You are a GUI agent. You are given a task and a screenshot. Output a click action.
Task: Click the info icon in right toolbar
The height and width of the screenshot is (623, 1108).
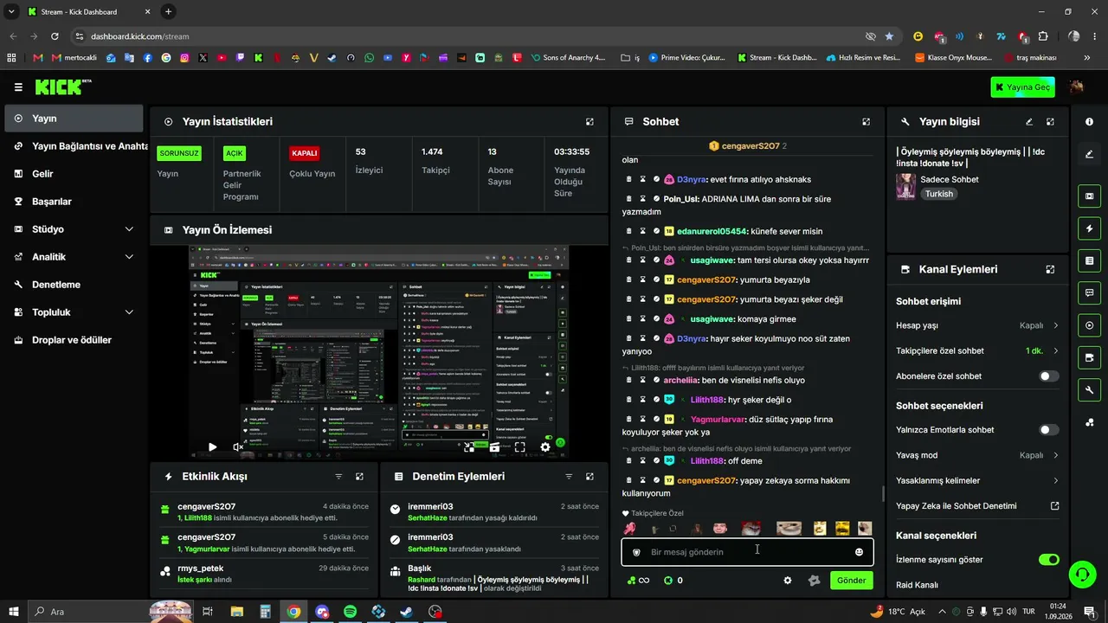point(1089,122)
